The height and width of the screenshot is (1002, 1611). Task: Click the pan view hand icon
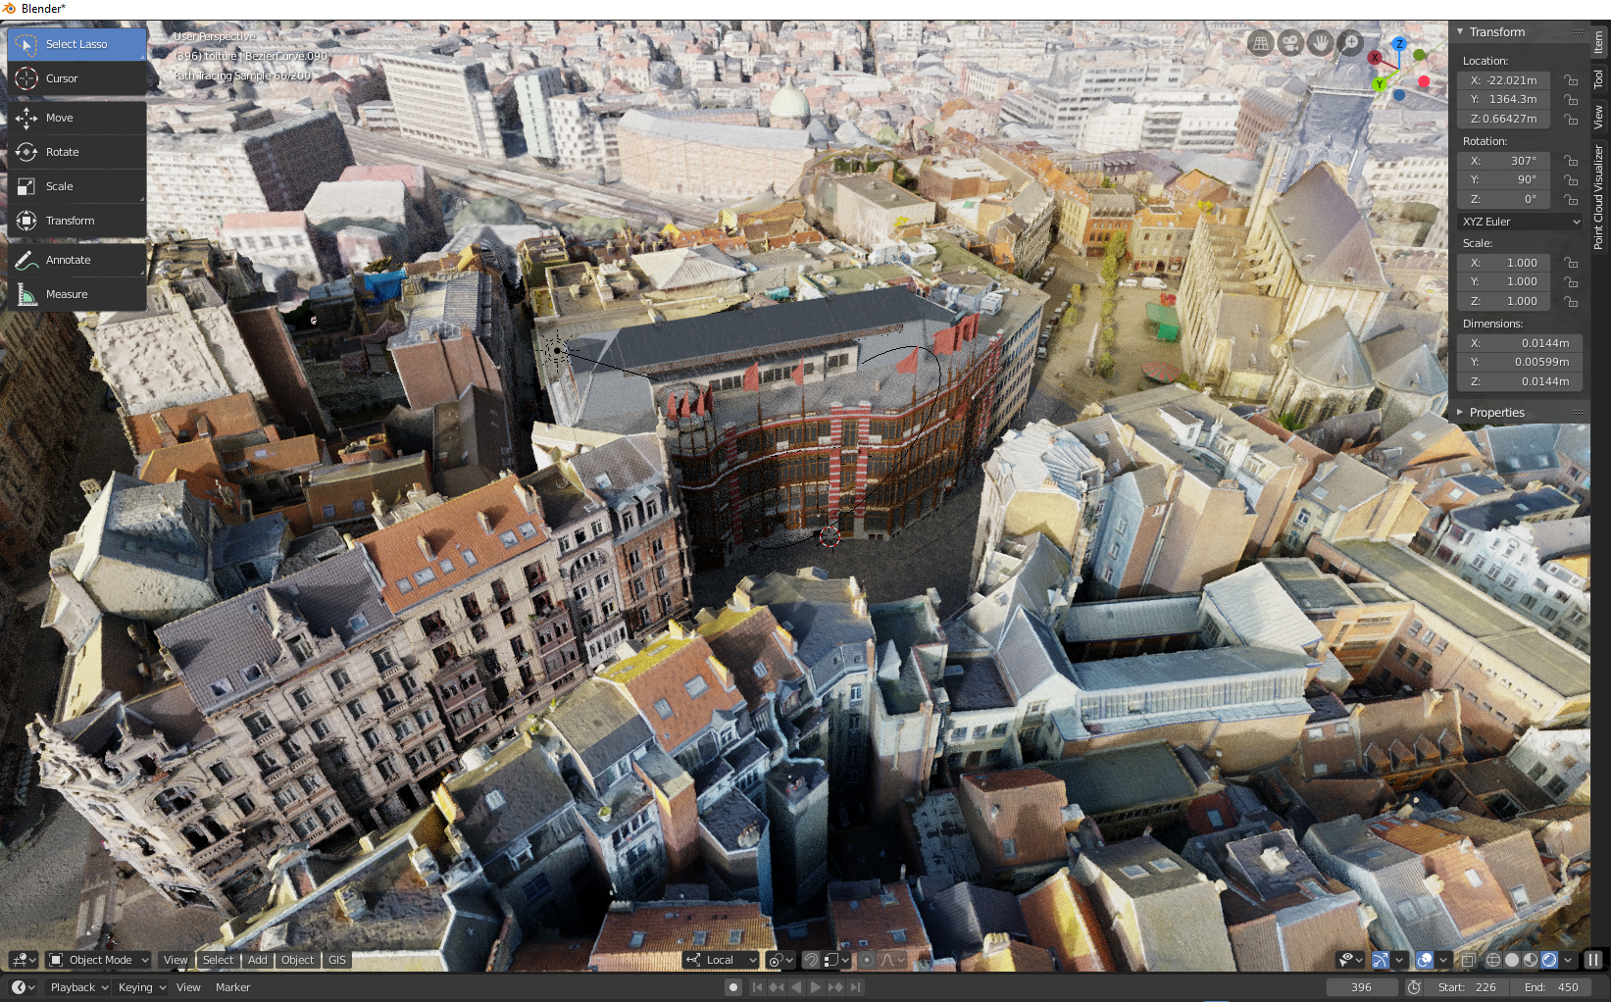[x=1321, y=43]
